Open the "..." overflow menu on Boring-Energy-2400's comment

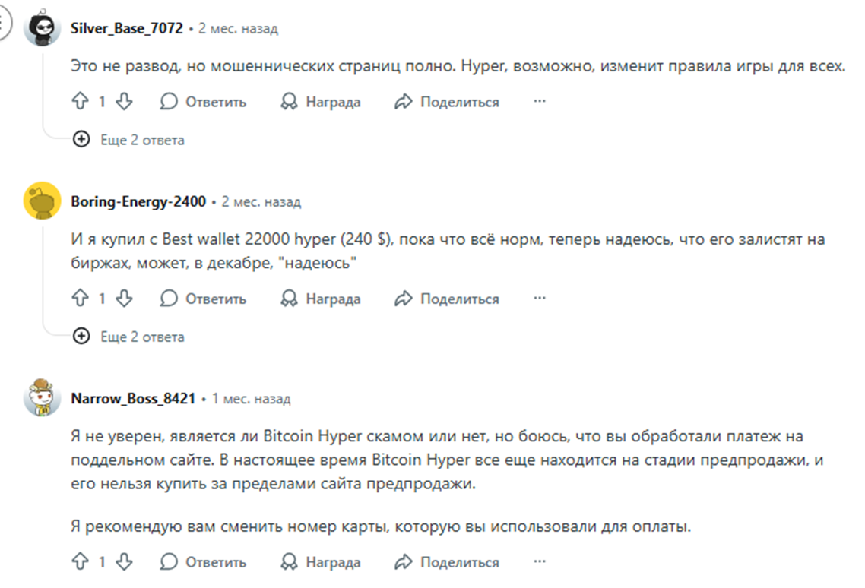[x=540, y=299]
